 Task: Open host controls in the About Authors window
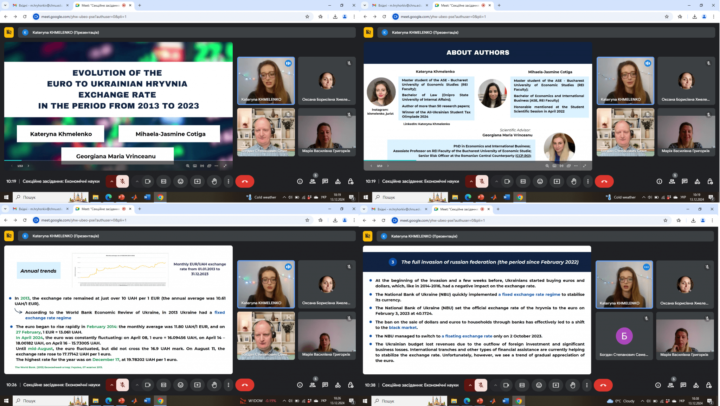point(710,182)
